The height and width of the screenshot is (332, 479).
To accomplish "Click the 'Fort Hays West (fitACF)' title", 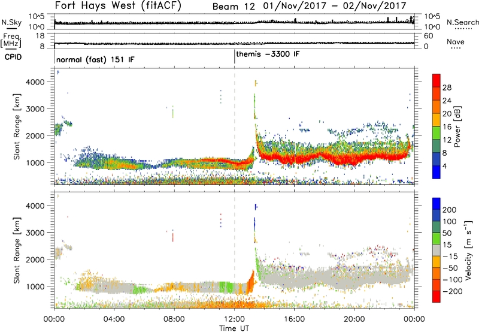I will 118,6.
